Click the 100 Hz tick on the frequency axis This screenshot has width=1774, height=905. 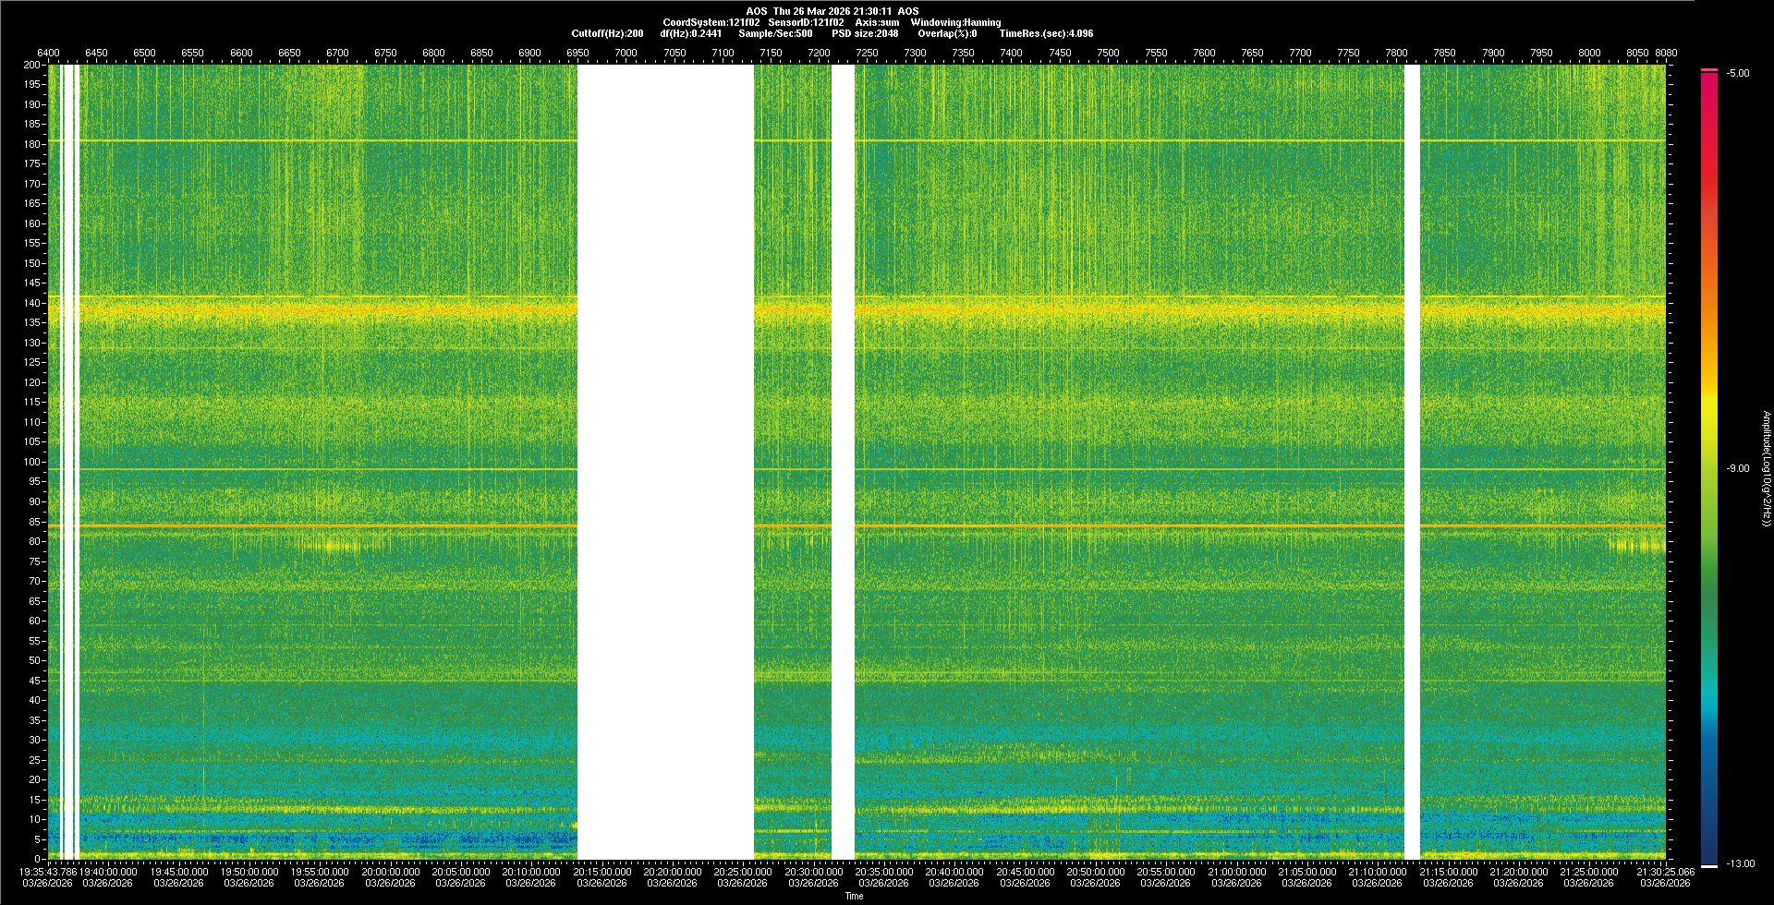(31, 462)
